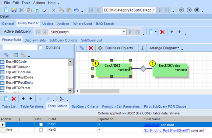212x138 pixels.
Task: Click the table view icon above the table list
Action: pos(16,55)
